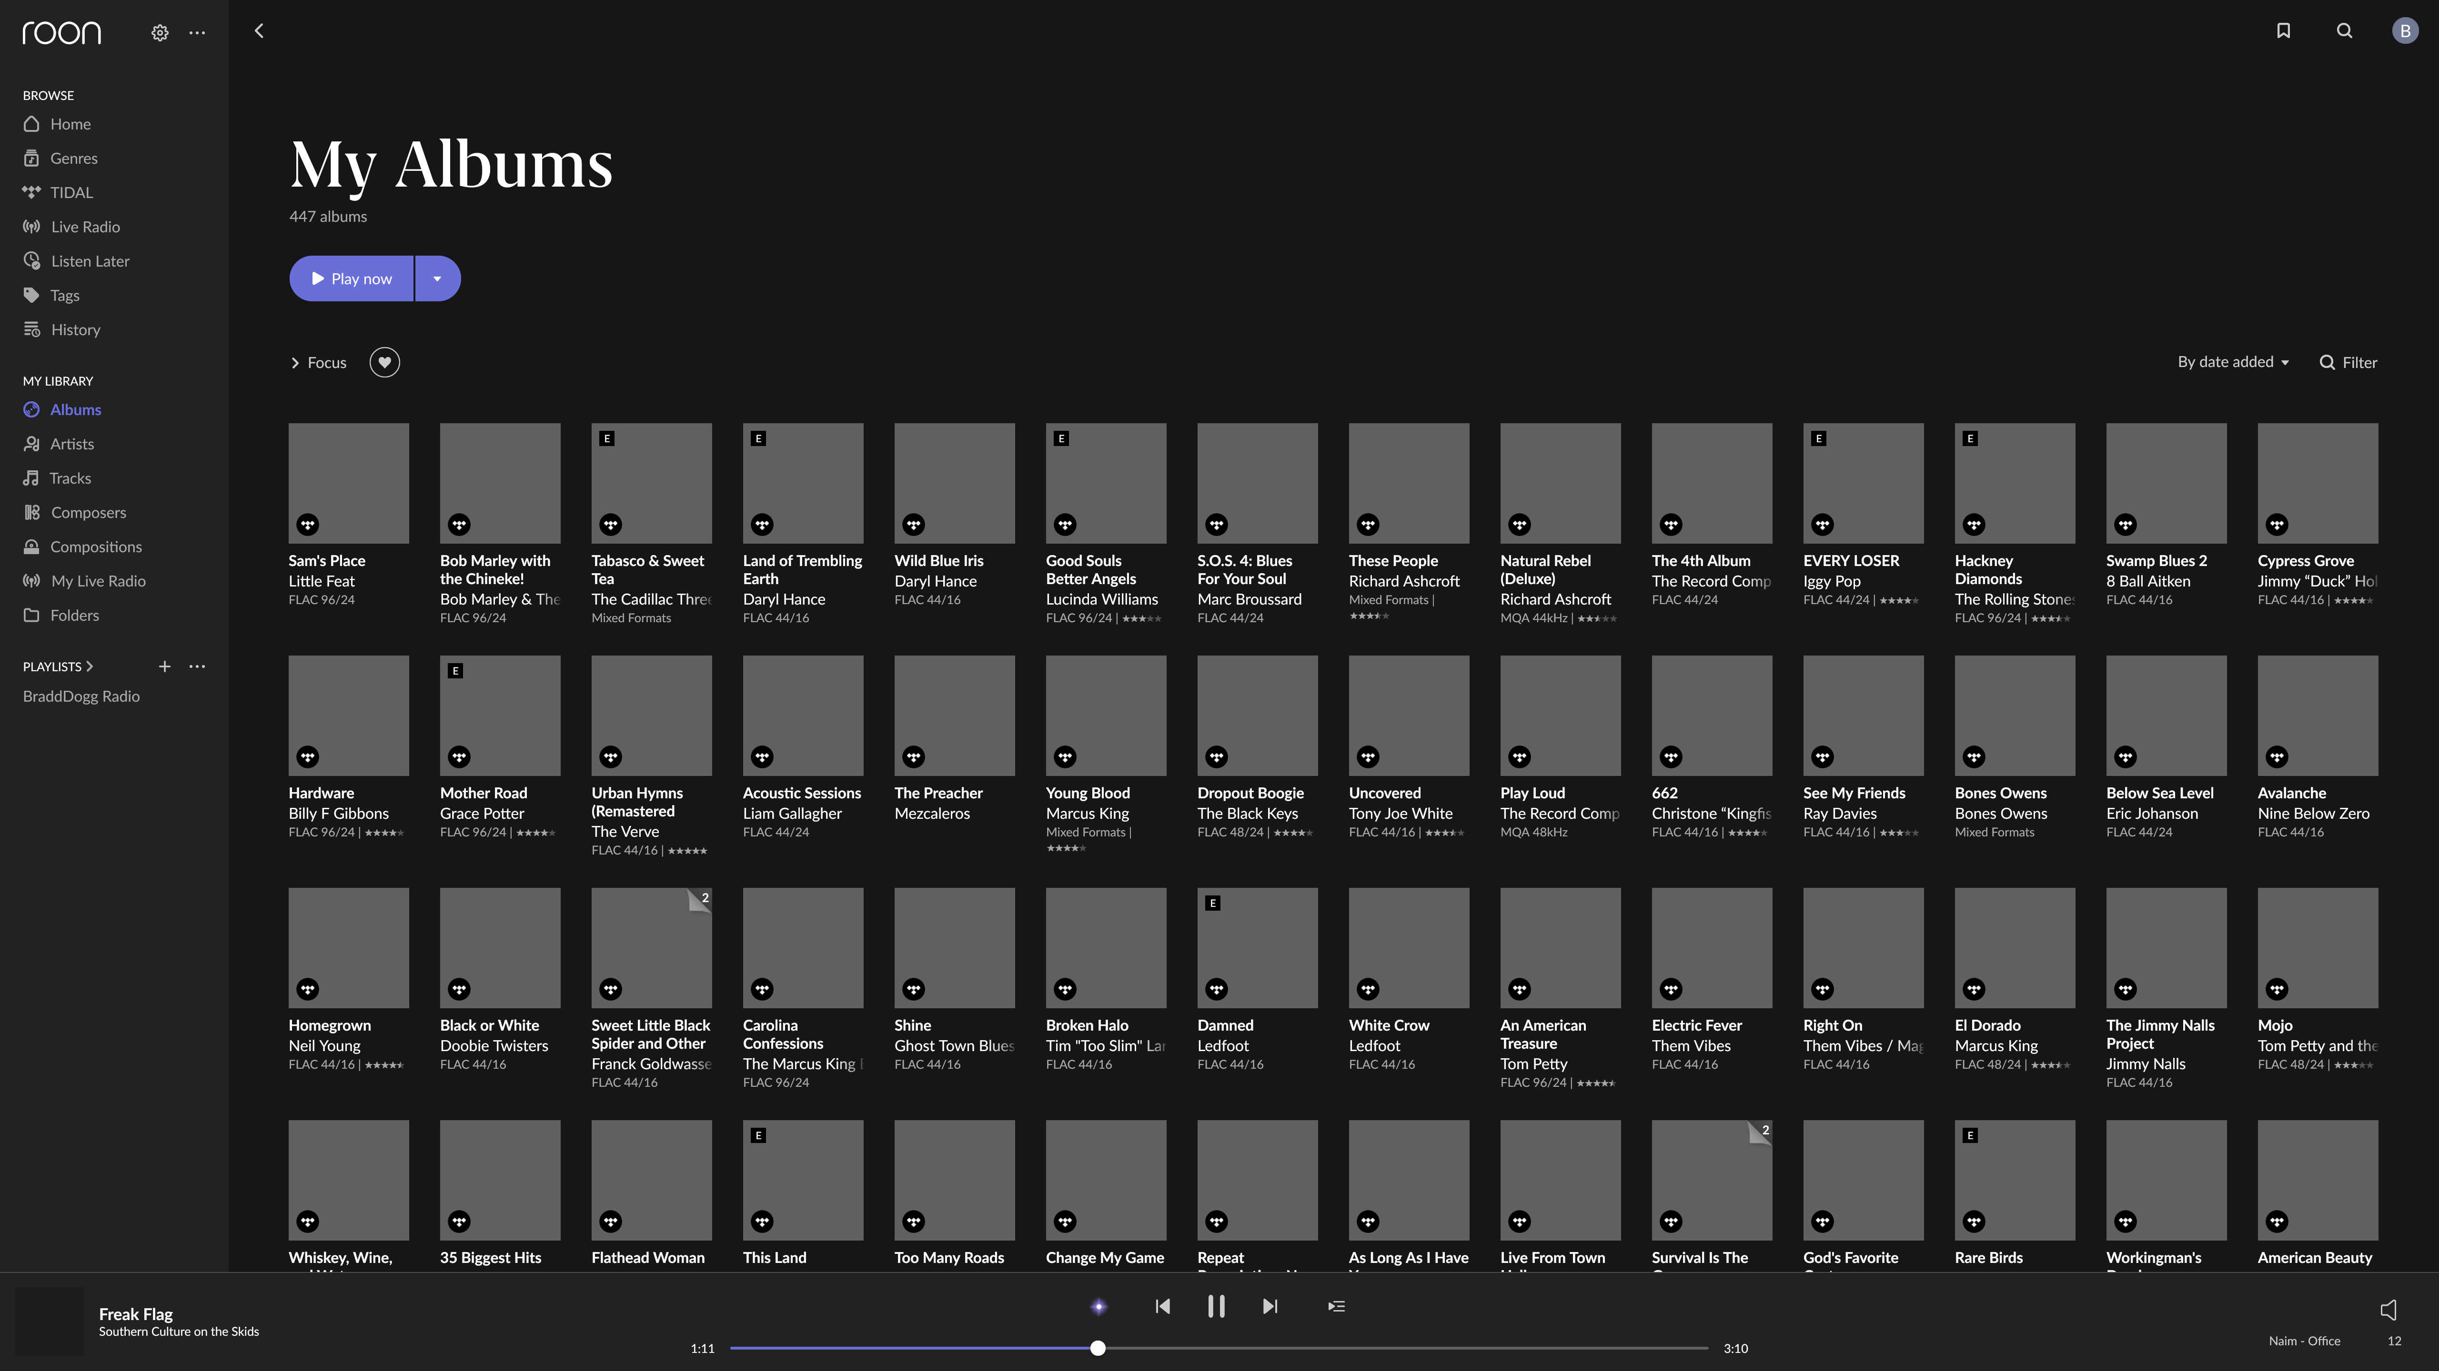The width and height of the screenshot is (2439, 1371).
Task: Open the settings gear icon
Action: click(160, 32)
